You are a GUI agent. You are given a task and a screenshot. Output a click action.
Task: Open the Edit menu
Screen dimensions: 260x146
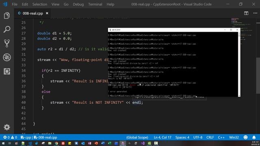(x=25, y=4)
